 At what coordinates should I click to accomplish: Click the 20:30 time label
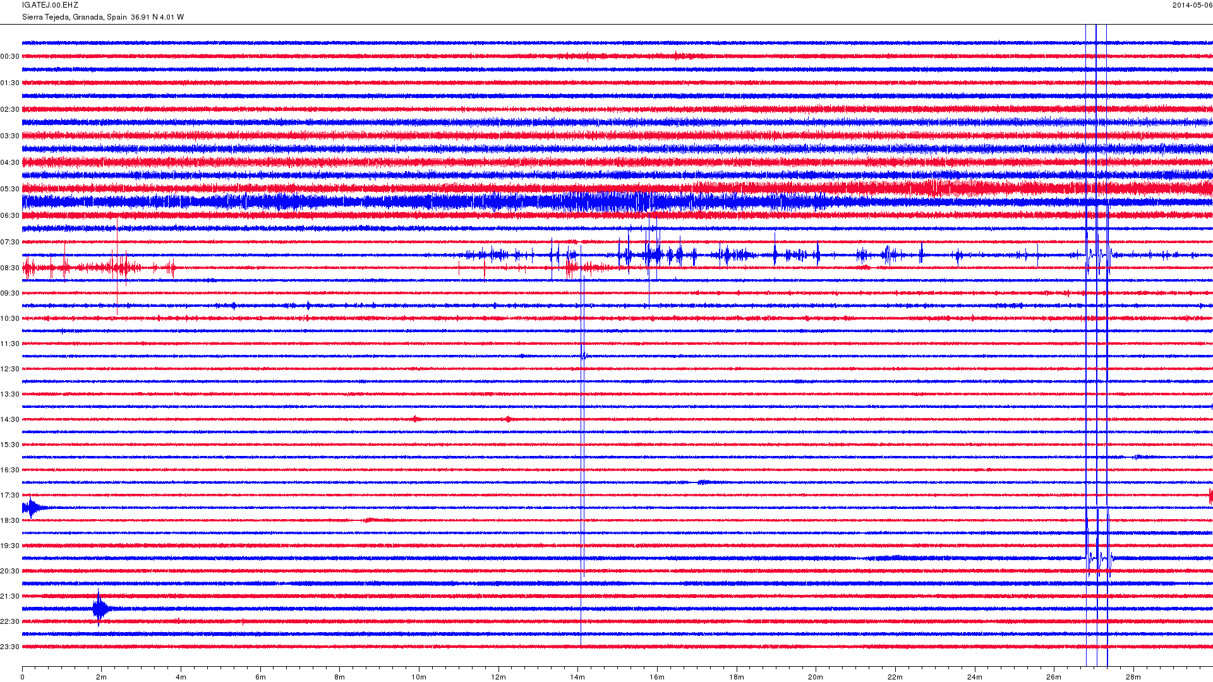coord(9,571)
